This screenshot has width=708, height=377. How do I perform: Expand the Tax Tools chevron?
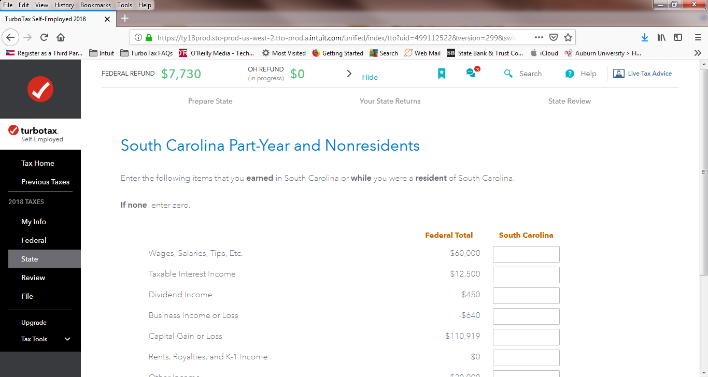(67, 339)
